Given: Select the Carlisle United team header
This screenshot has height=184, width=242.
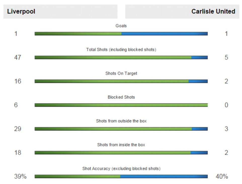Looking at the screenshot, I should click(213, 12).
